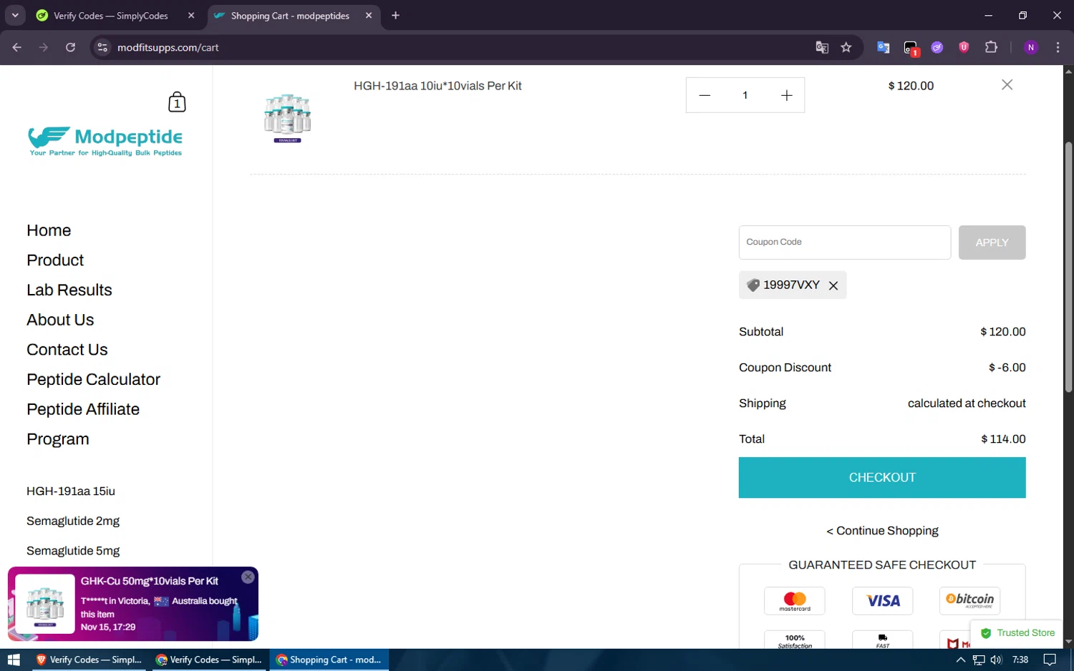This screenshot has height=671, width=1074.
Task: Switch to Shopping Cart taskbar window
Action: click(x=329, y=660)
